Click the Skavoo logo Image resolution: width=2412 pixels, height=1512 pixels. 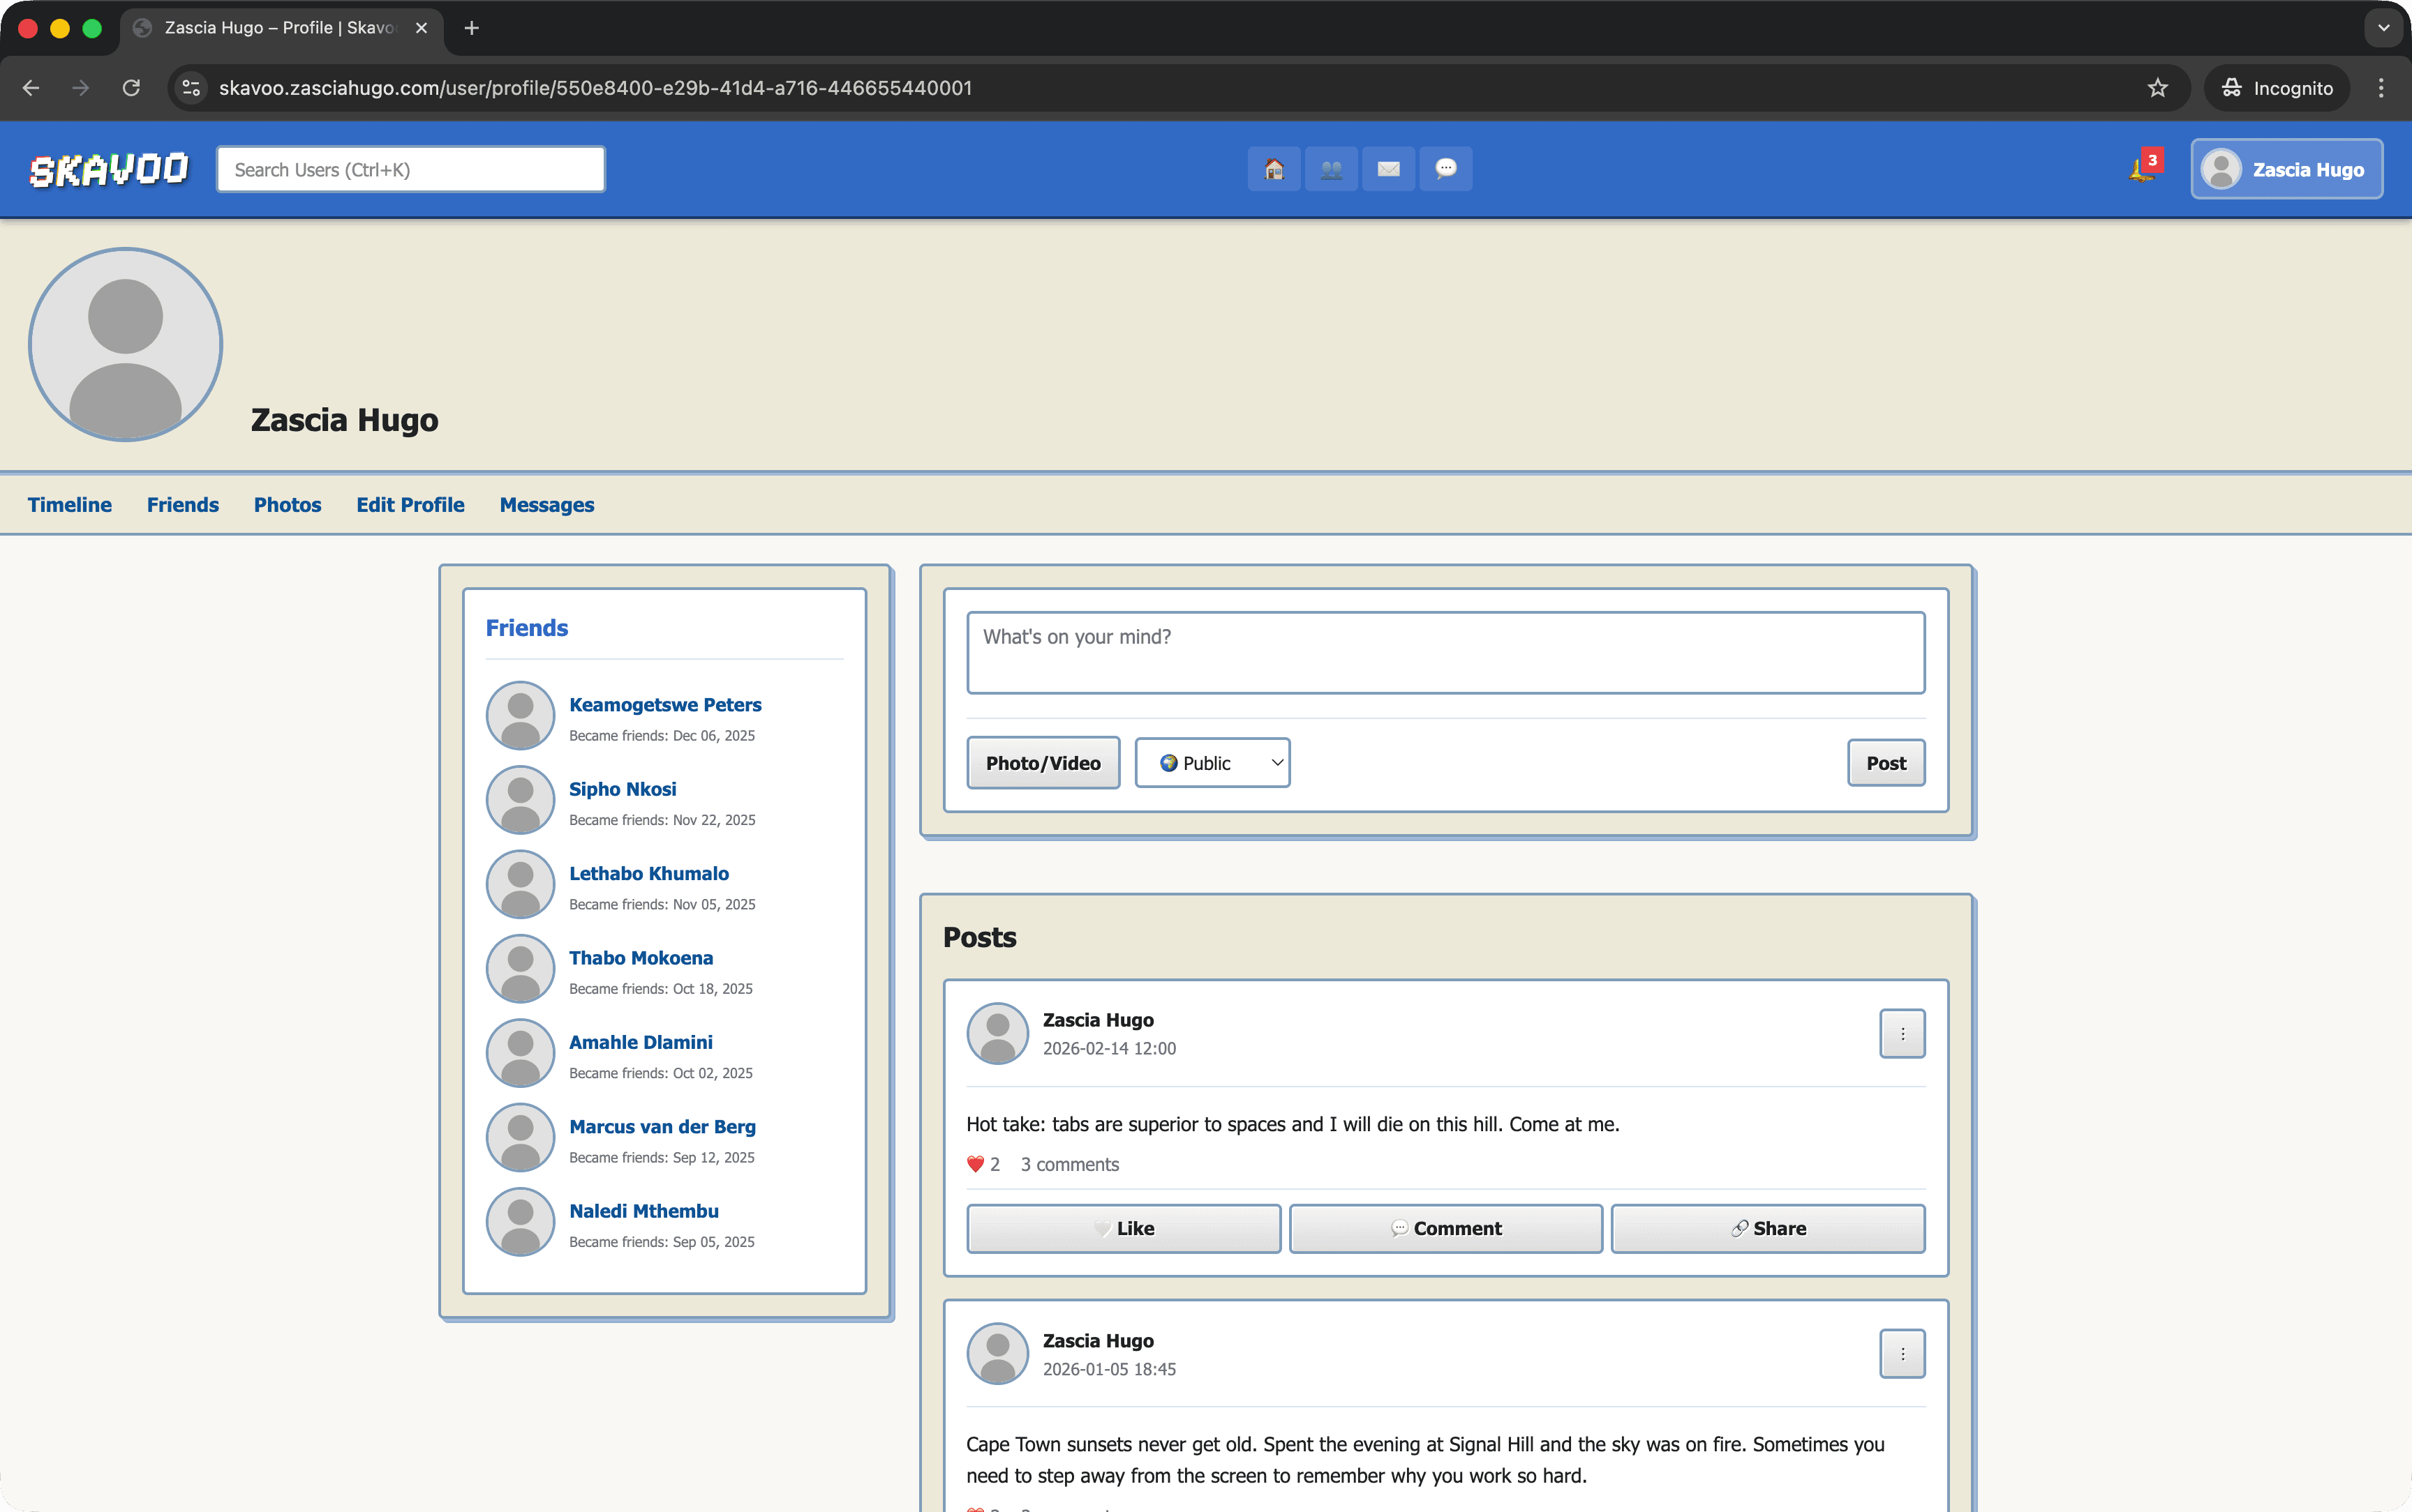click(109, 168)
